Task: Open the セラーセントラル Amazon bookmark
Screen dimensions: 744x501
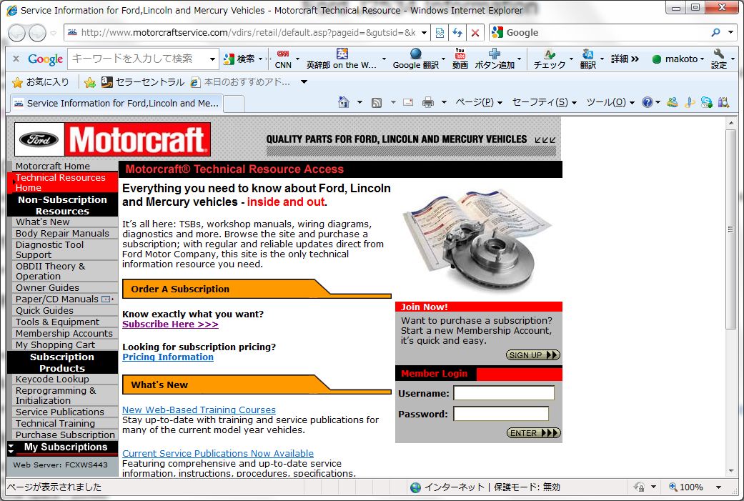Action: pyautogui.click(x=143, y=82)
